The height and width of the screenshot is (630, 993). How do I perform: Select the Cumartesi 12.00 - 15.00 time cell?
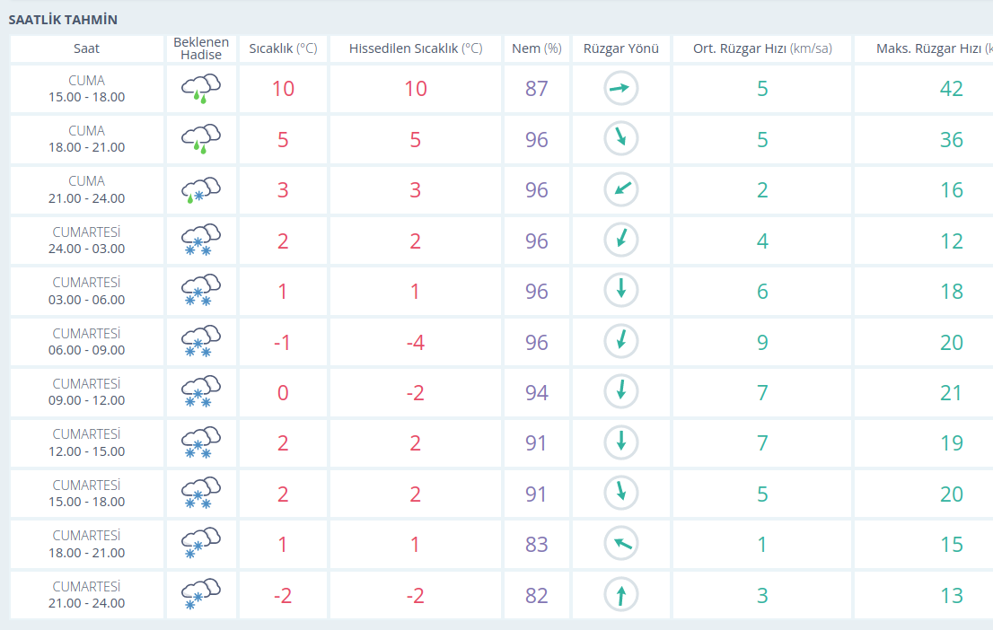[87, 443]
